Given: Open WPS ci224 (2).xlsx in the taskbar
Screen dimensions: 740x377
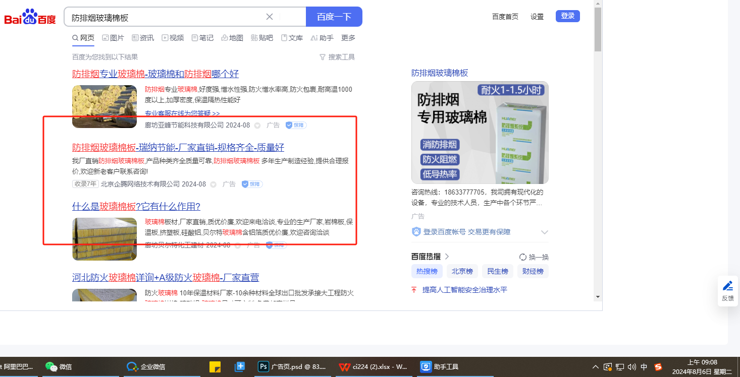Looking at the screenshot, I should click(374, 366).
